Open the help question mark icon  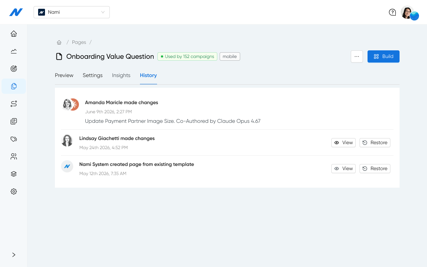(x=392, y=12)
